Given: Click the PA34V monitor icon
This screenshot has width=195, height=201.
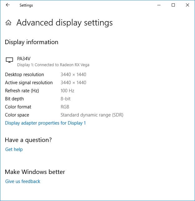Looking at the screenshot, I should (x=9, y=60).
